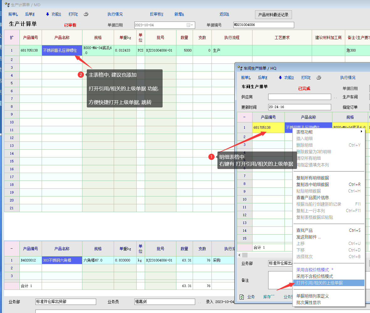Viewport: 370px width, 313px height.
Task: Click 产品材料最近记录 button
Action: (x=273, y=15)
